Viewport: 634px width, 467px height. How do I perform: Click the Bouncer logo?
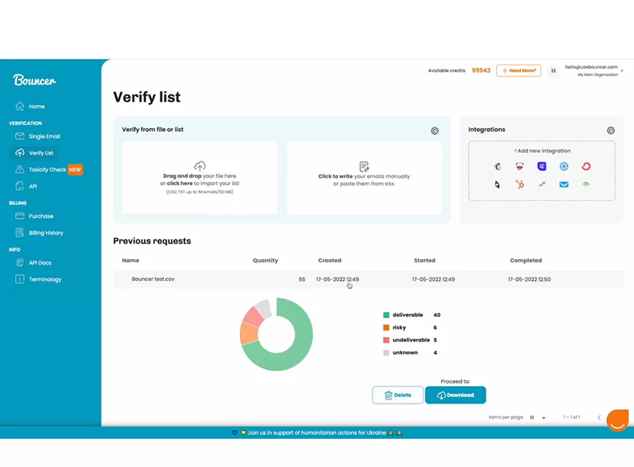[x=35, y=80]
